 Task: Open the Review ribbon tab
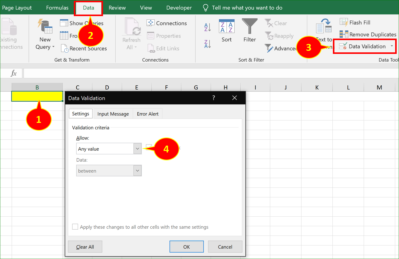pos(117,8)
